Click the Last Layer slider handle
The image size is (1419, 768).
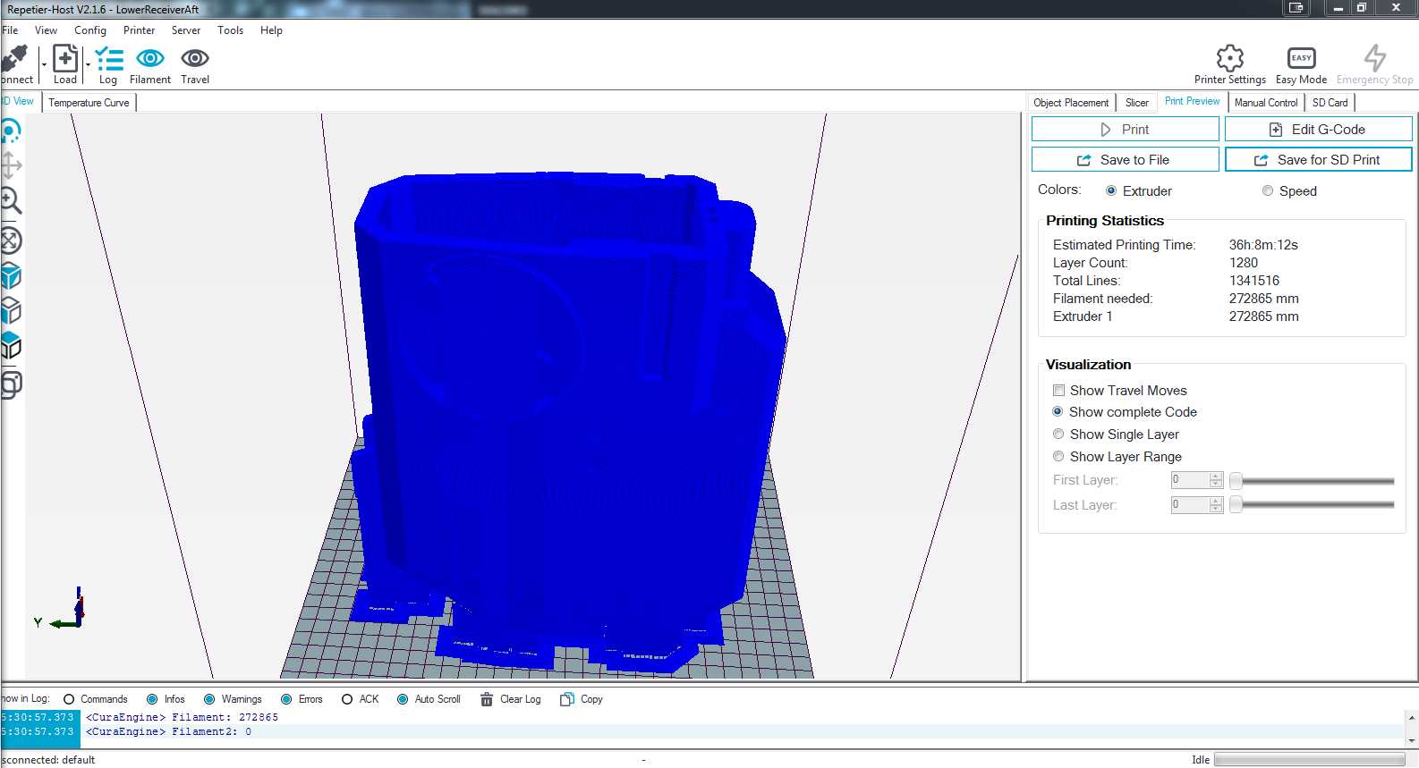1236,505
